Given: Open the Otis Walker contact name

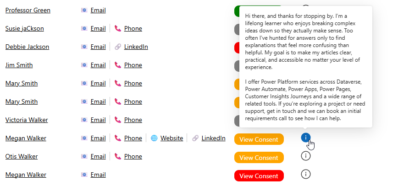Looking at the screenshot, I should pos(22,156).
